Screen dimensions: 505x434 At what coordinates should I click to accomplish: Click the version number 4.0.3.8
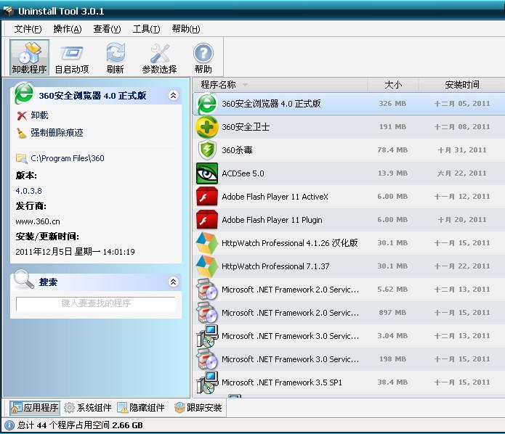click(x=28, y=191)
